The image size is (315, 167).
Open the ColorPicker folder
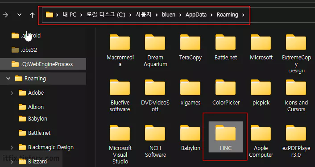tap(226, 92)
